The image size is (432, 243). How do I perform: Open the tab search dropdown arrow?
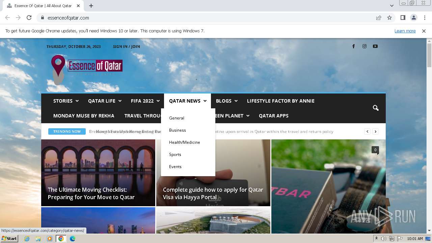[x=391, y=6]
